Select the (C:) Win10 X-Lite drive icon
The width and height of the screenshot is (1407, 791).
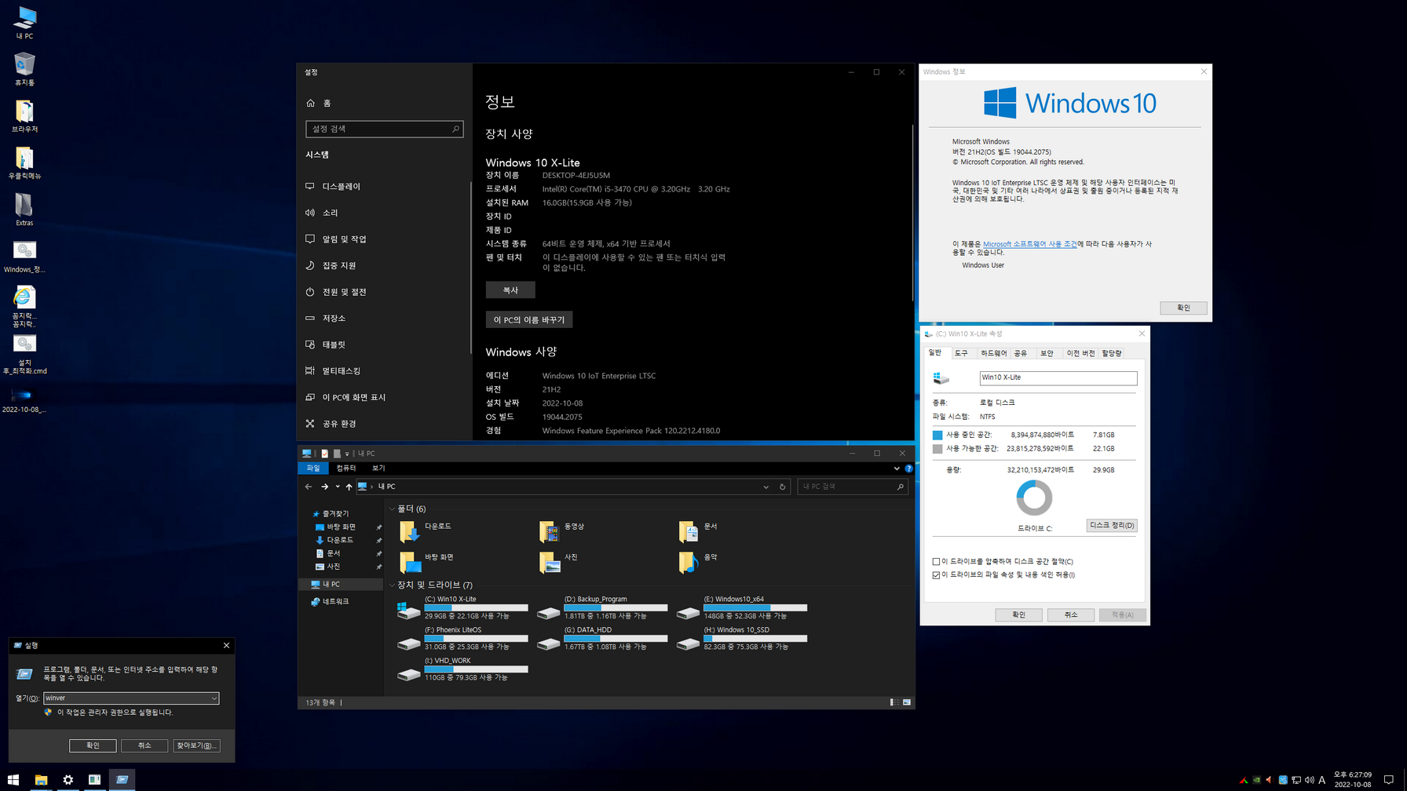[408, 610]
